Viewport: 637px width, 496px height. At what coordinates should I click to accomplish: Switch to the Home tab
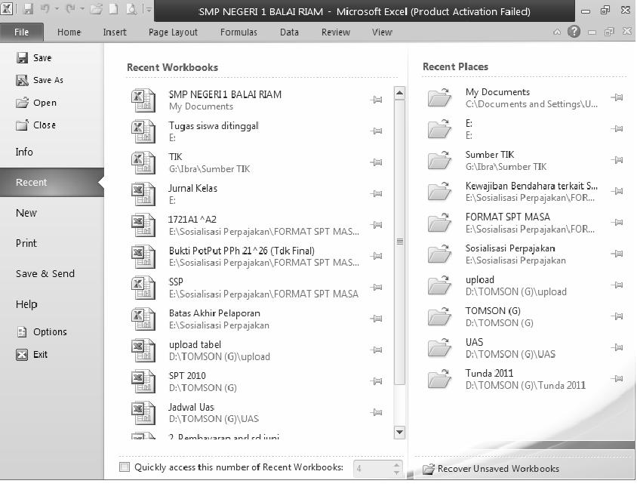(69, 32)
